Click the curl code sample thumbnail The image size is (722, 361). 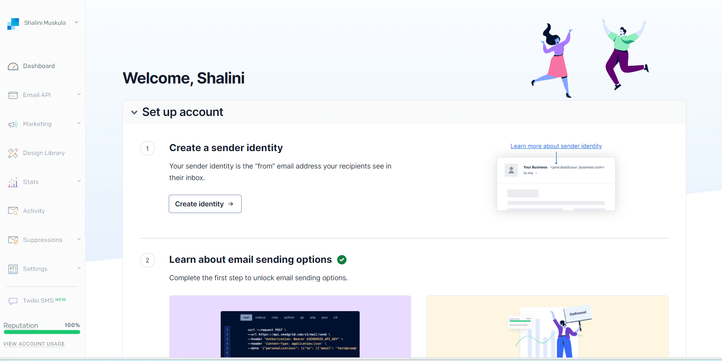tap(290, 334)
